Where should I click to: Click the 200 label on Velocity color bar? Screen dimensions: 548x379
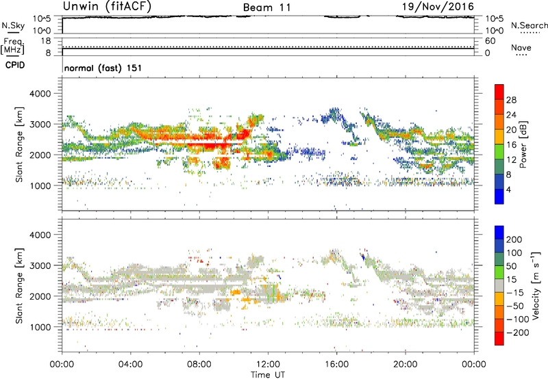pyautogui.click(x=514, y=239)
